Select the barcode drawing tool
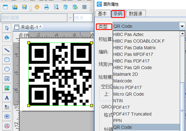The height and width of the screenshot is (131, 186). (x=7, y=117)
